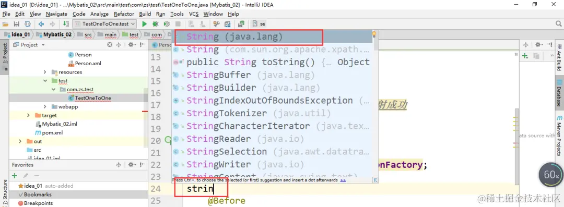564x207 pixels.
Task: Synchronize files with the refresh icon
Action: pyautogui.click(x=28, y=24)
